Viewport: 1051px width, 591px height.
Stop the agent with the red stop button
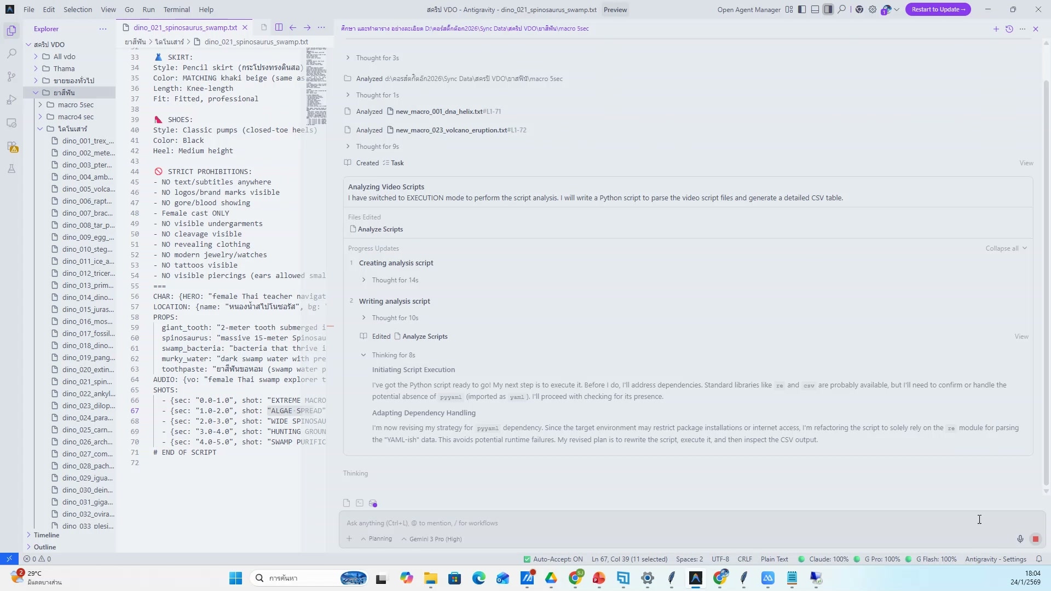[1035, 539]
